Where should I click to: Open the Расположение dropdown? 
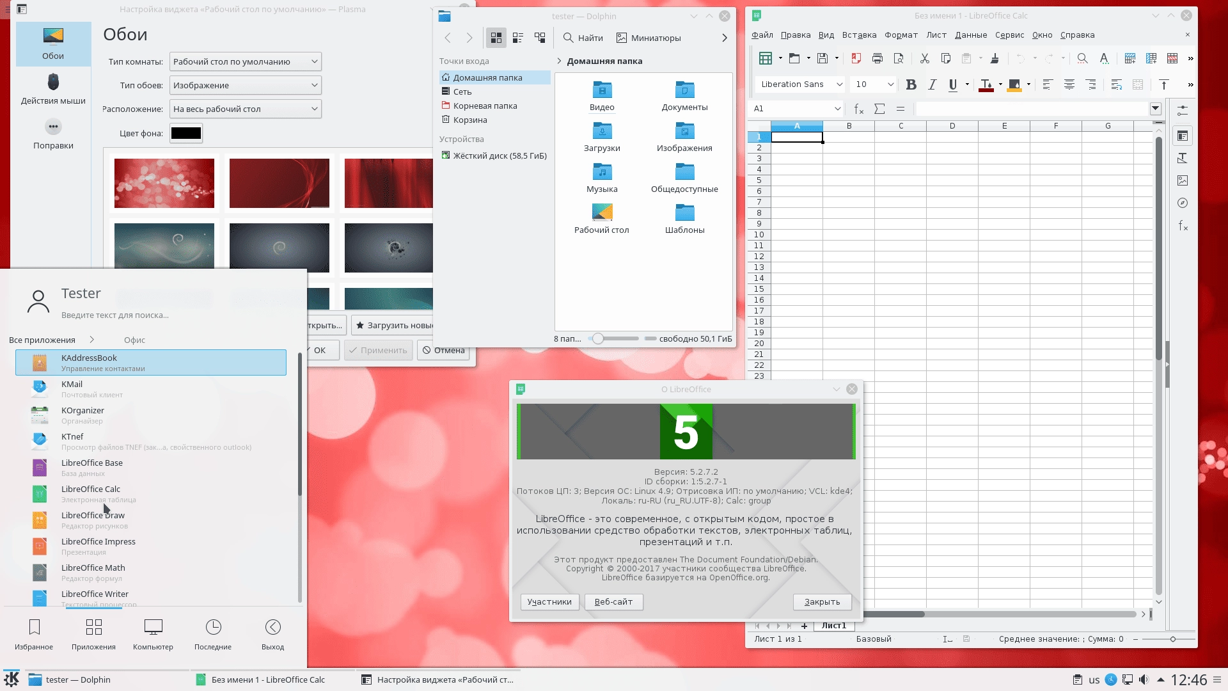[x=246, y=109]
